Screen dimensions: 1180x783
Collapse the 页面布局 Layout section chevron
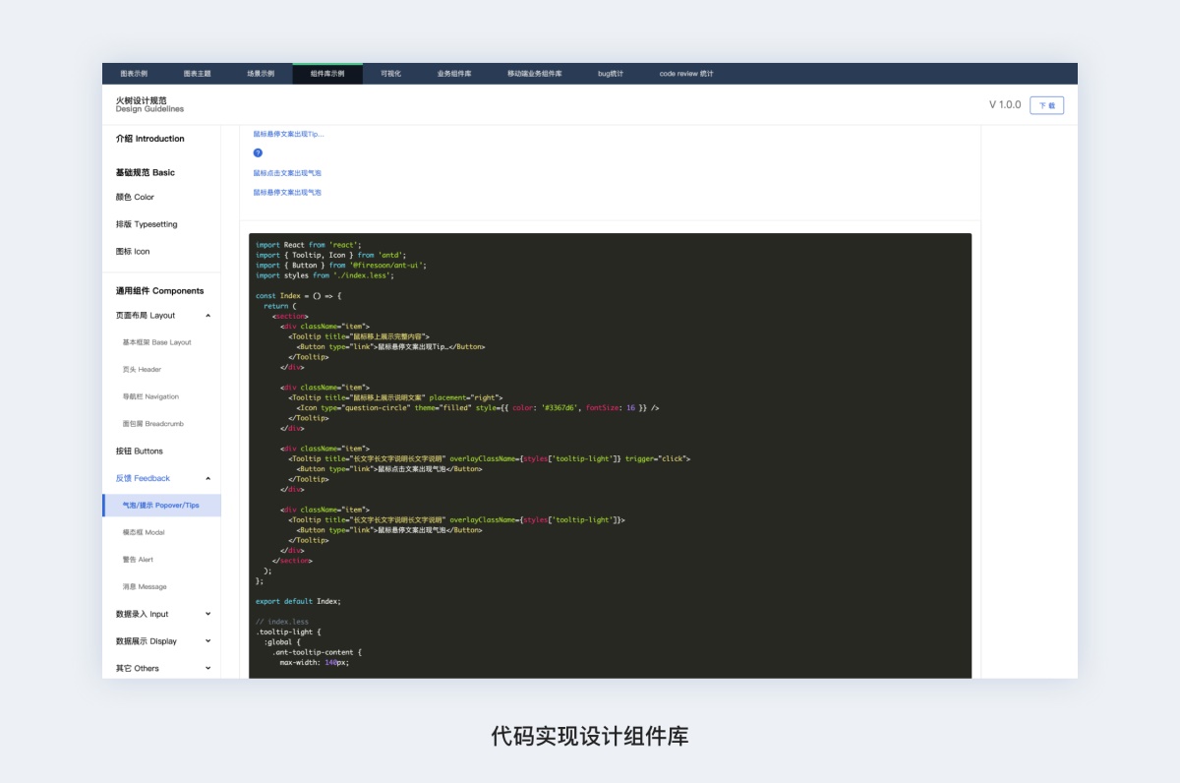[x=207, y=316]
